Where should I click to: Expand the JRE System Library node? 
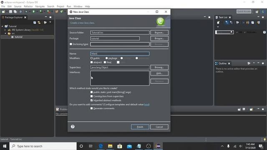5,30
